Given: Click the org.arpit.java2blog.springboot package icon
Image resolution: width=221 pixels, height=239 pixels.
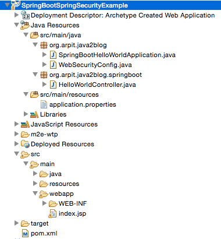Looking at the screenshot, I should [x=44, y=75].
